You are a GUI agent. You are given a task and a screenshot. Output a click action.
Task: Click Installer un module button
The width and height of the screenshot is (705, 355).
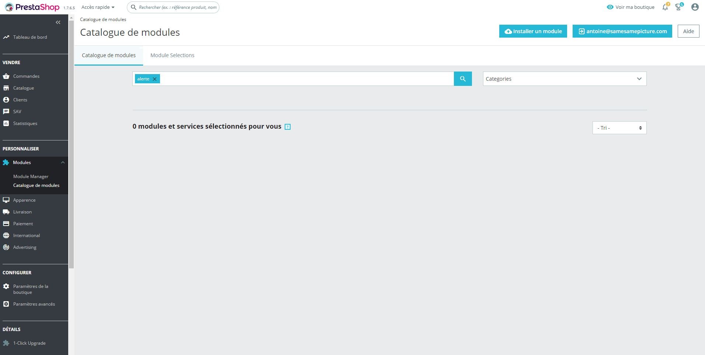[533, 31]
